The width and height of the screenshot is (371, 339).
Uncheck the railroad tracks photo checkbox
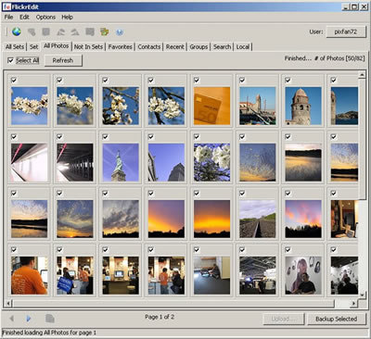pyautogui.click(x=242, y=193)
